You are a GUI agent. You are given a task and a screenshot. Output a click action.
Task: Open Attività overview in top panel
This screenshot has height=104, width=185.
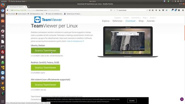[4, 1]
